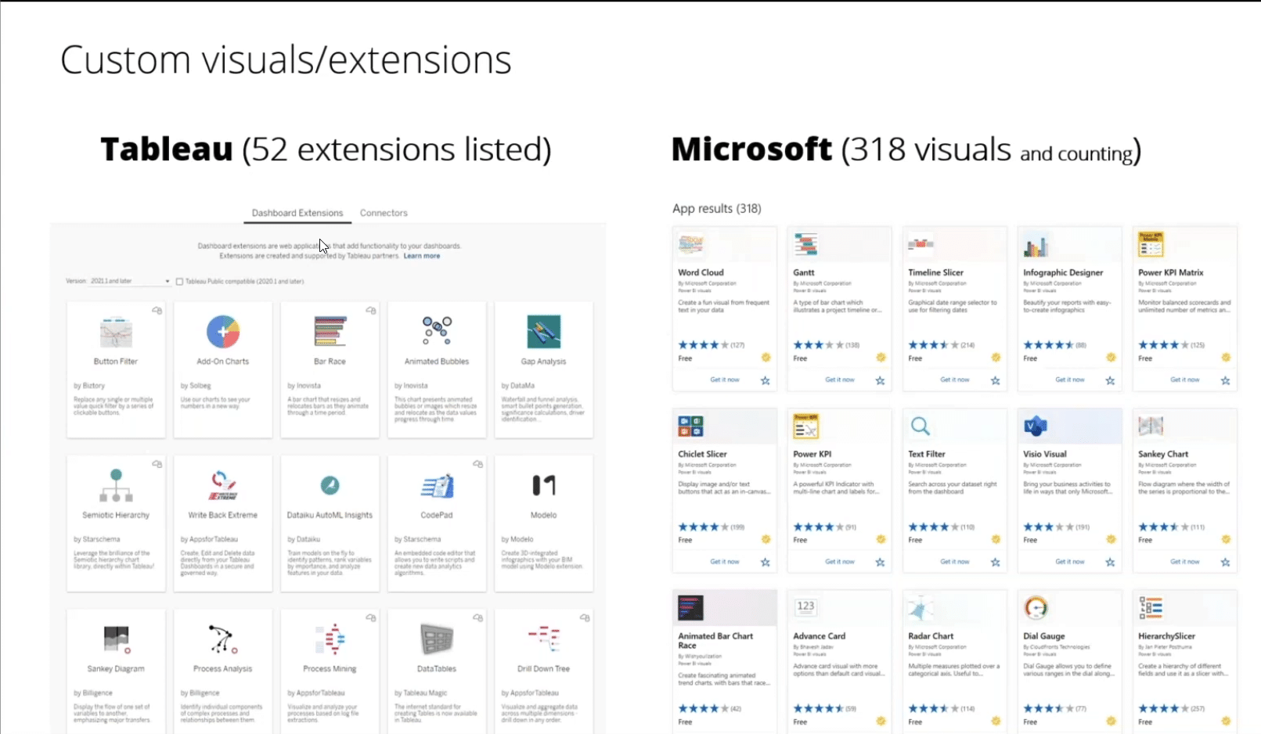The width and height of the screenshot is (1261, 734).
Task: Click the Dial Gauge visual icon
Action: coord(1036,607)
